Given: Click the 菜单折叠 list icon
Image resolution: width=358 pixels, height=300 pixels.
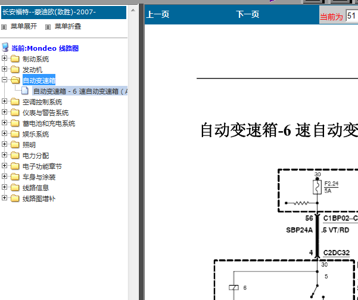Looking at the screenshot, I should [48, 27].
